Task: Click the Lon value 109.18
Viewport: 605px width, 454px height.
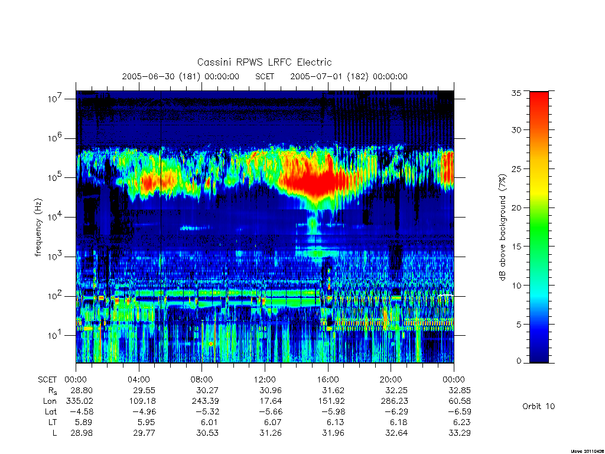Action: [x=142, y=401]
